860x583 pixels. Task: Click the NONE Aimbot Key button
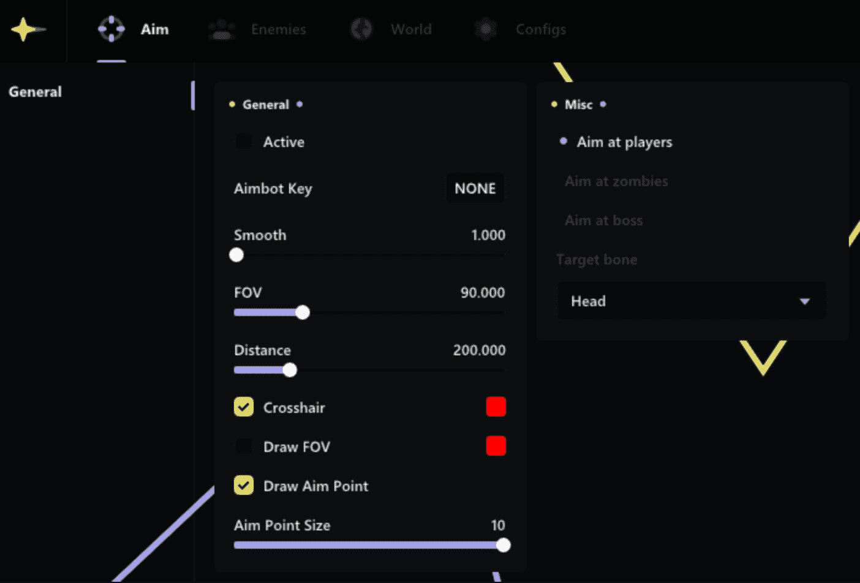coord(475,188)
